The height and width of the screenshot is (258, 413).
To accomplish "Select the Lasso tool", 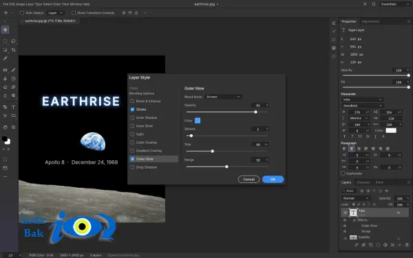I will tap(14, 41).
